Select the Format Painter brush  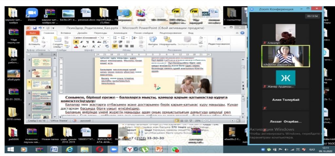44,46
